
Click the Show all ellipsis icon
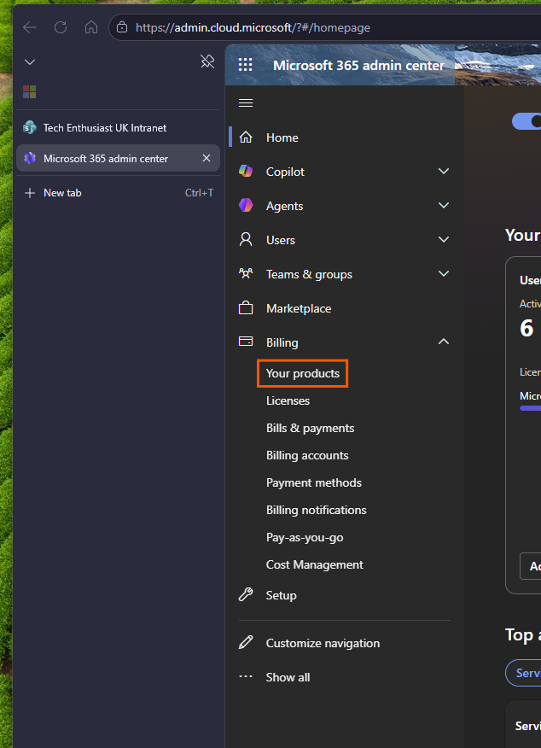pyautogui.click(x=246, y=676)
